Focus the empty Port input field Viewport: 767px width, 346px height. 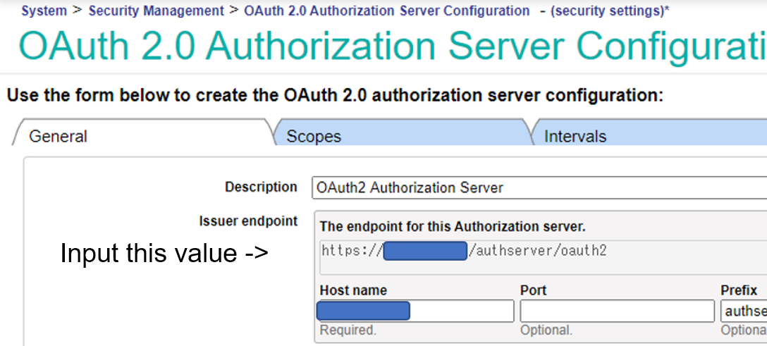617,311
